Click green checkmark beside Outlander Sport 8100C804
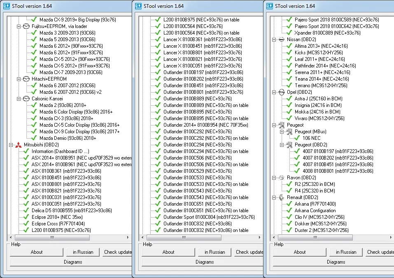Screen dimensions: 394x278 pos(158,217)
